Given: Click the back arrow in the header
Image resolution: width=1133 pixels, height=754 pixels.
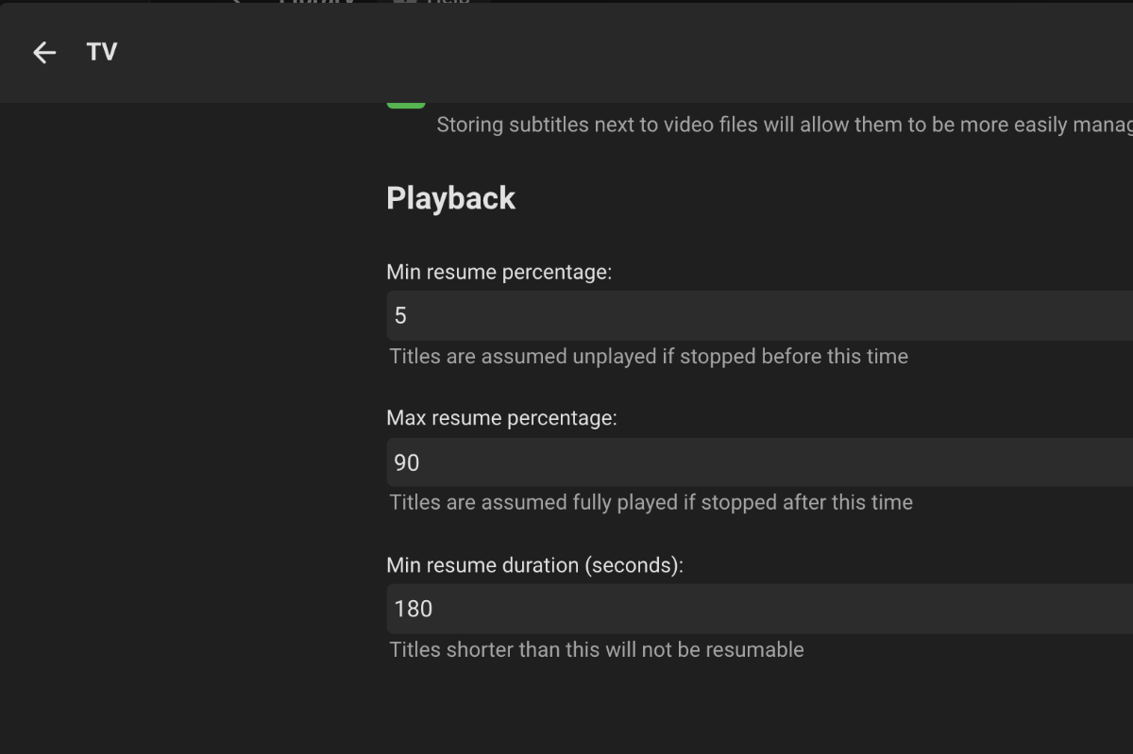Looking at the screenshot, I should pos(44,53).
